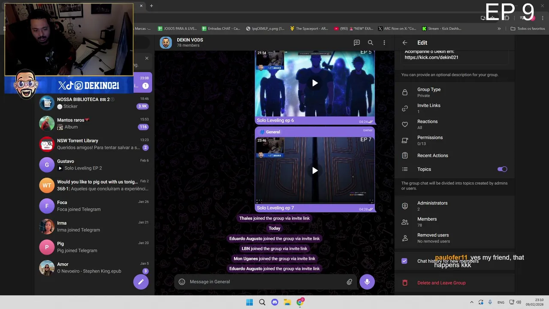Image resolution: width=549 pixels, height=309 pixels.
Task: Open The Spaceport bookmark
Action: tap(309, 29)
